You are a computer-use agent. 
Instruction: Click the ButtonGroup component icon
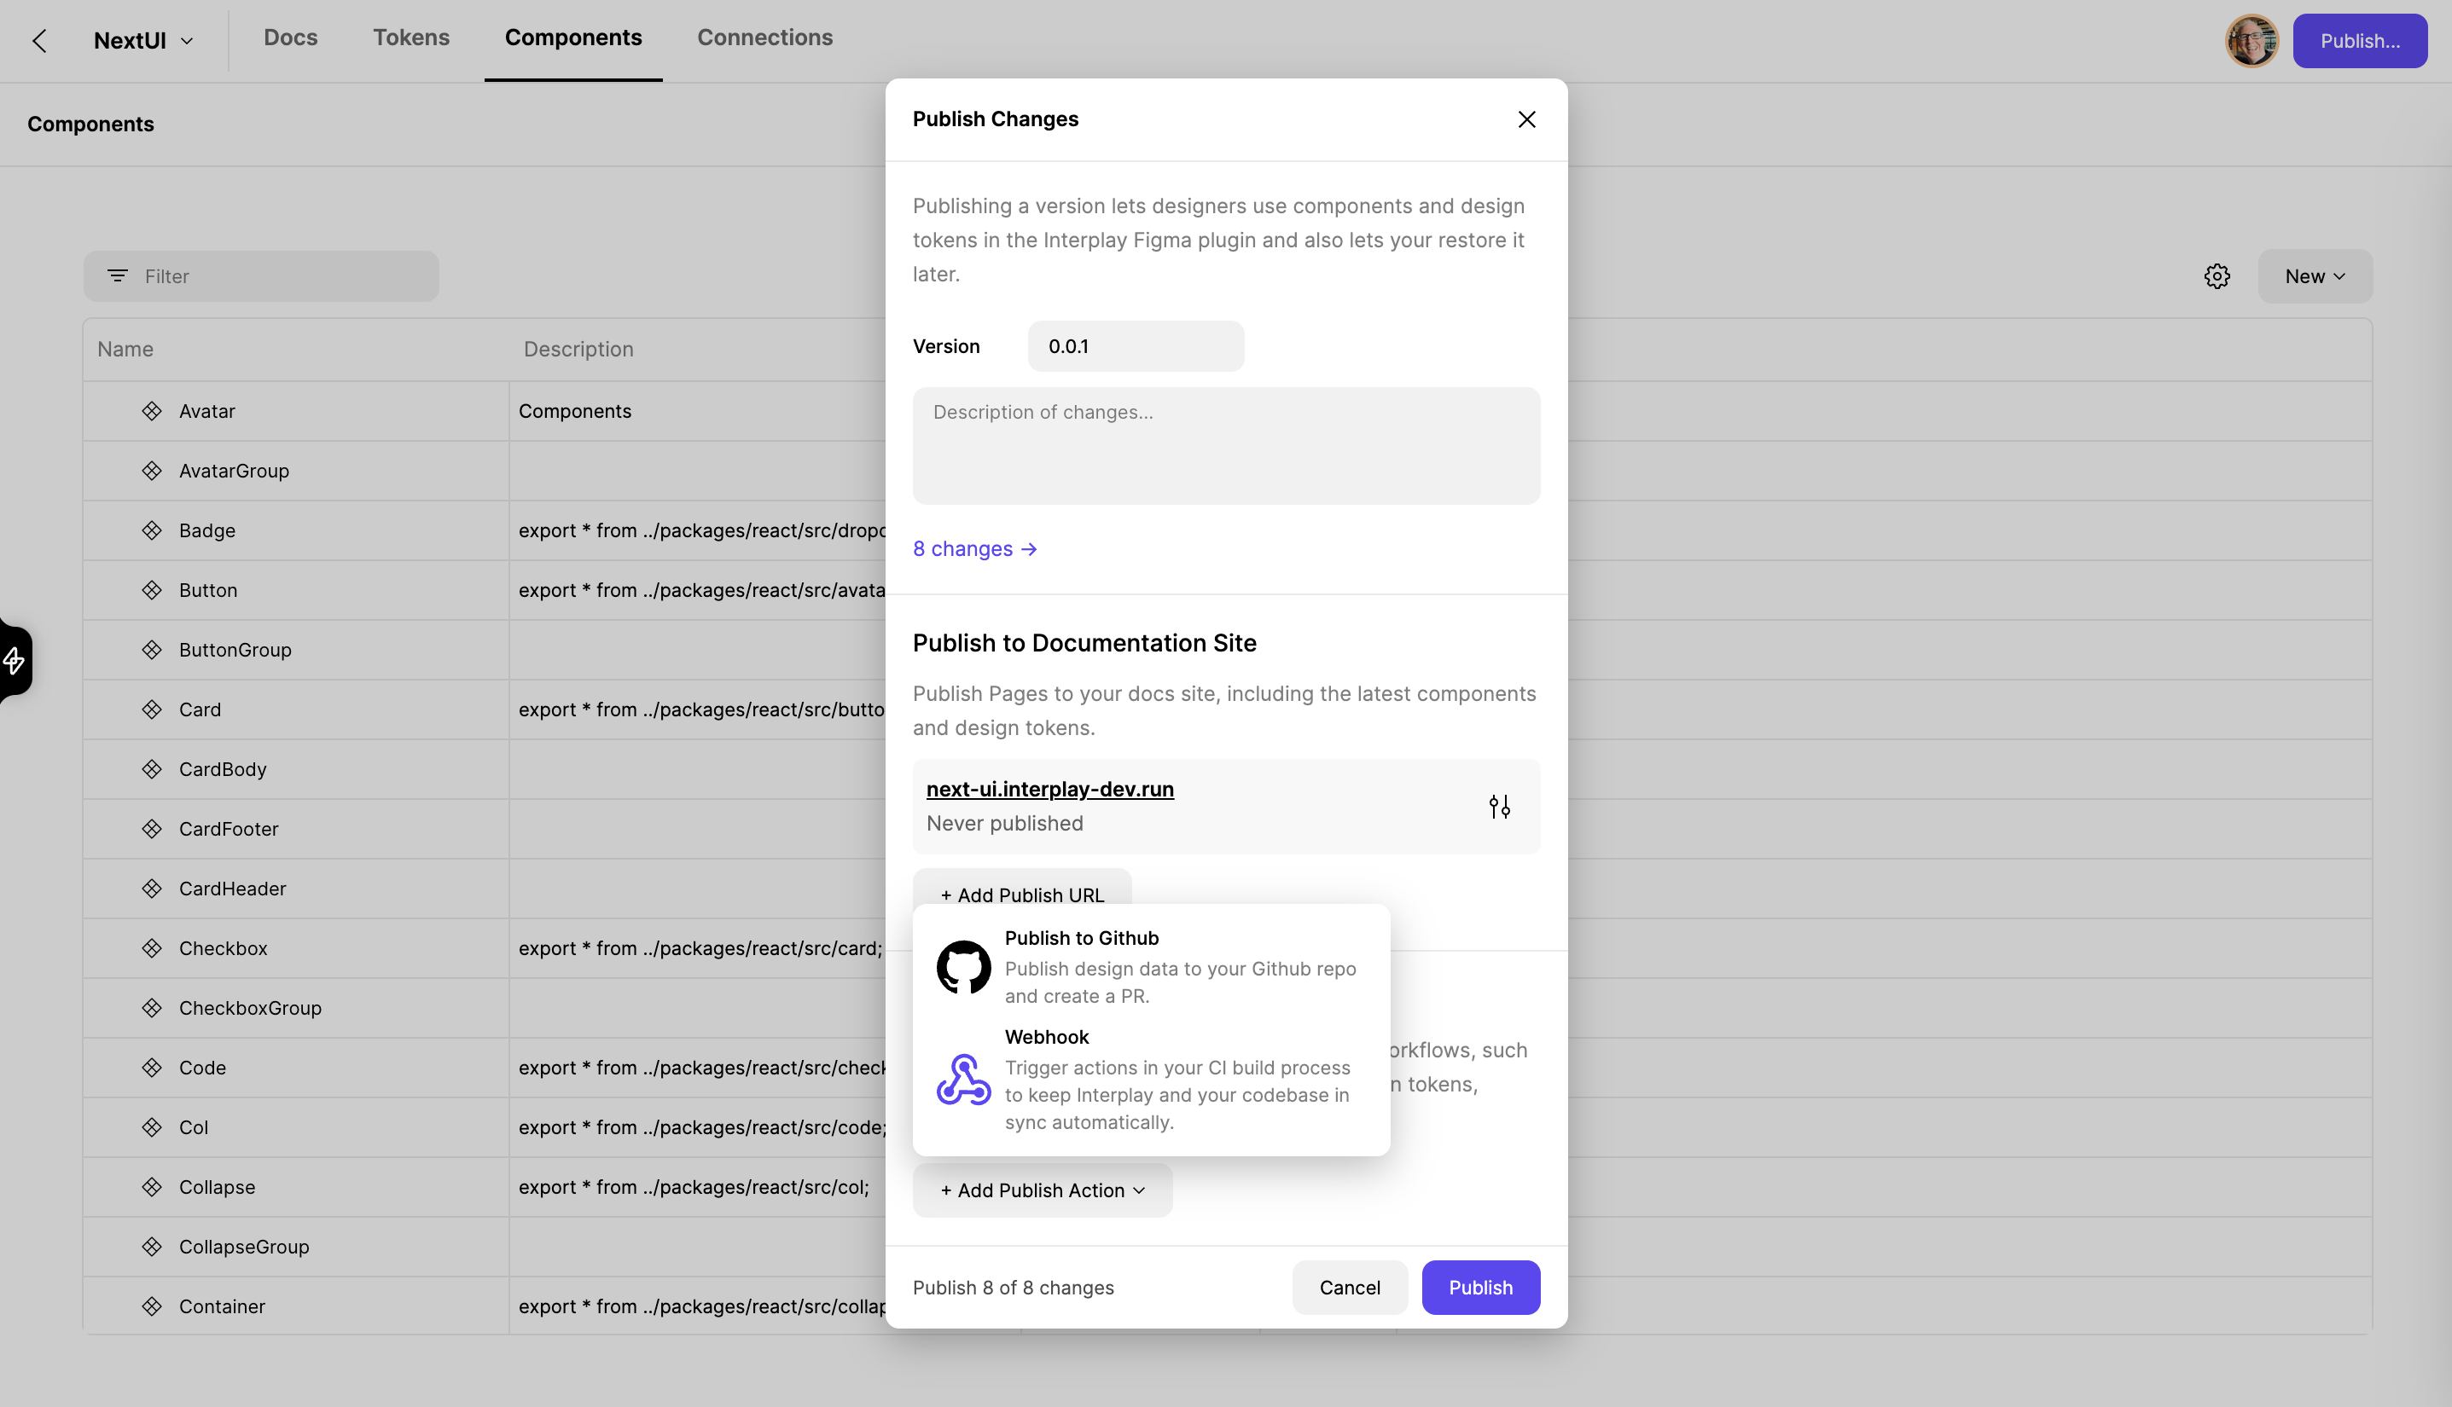click(152, 650)
